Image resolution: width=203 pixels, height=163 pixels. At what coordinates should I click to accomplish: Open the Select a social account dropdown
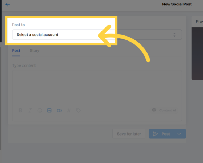click(97, 35)
